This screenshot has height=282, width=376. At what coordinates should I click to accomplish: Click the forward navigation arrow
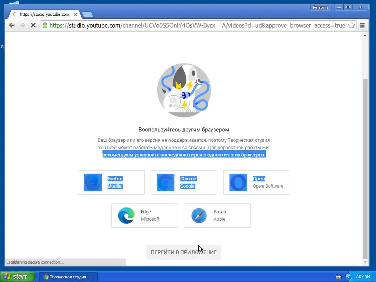tap(22, 25)
